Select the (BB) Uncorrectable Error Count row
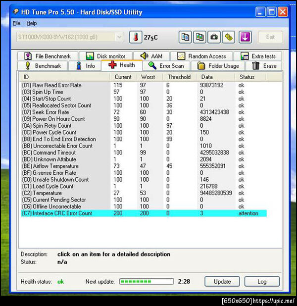This screenshot has width=297, height=306. (144, 146)
